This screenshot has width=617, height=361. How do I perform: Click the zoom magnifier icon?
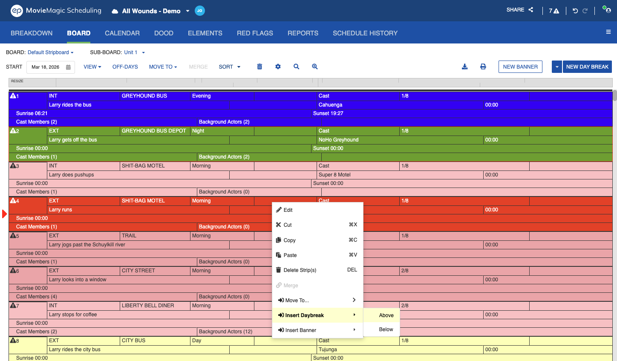click(x=315, y=66)
